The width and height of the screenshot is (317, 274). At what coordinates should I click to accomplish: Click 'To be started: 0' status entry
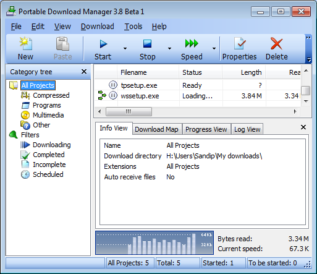point(273,263)
